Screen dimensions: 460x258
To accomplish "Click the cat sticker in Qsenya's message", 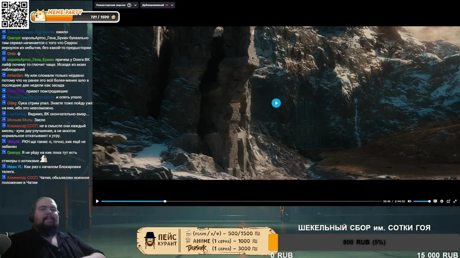I will [x=43, y=159].
